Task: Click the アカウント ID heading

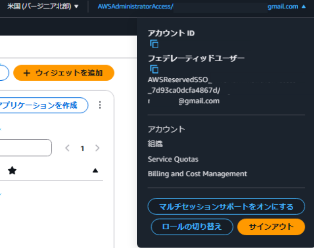Action: (171, 33)
